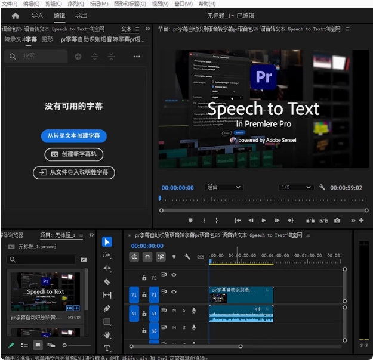Image resolution: width=373 pixels, height=360 pixels.
Task: Toggle lock on A1 track
Action: 144,314
